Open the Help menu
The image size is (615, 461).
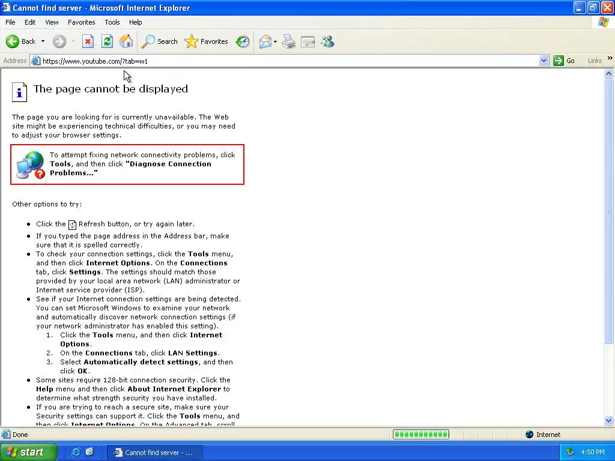tap(135, 22)
